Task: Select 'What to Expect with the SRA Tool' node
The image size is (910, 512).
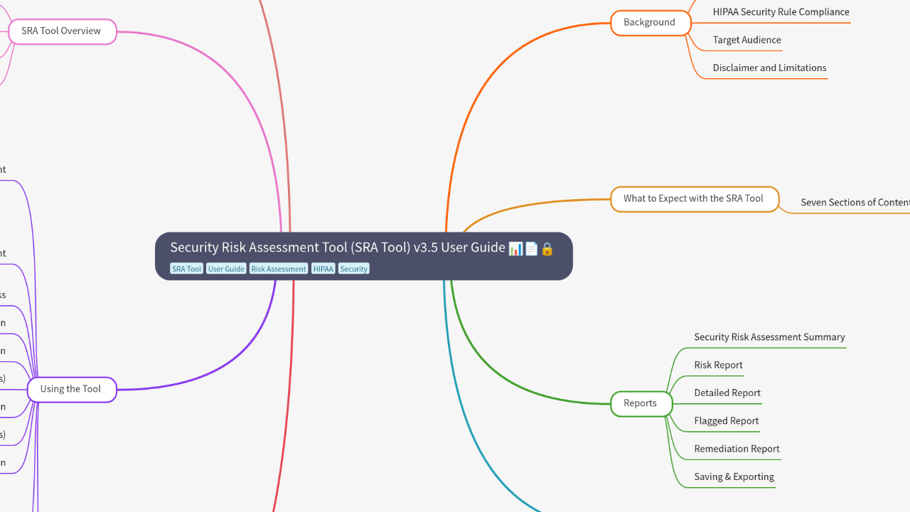Action: [x=695, y=199]
